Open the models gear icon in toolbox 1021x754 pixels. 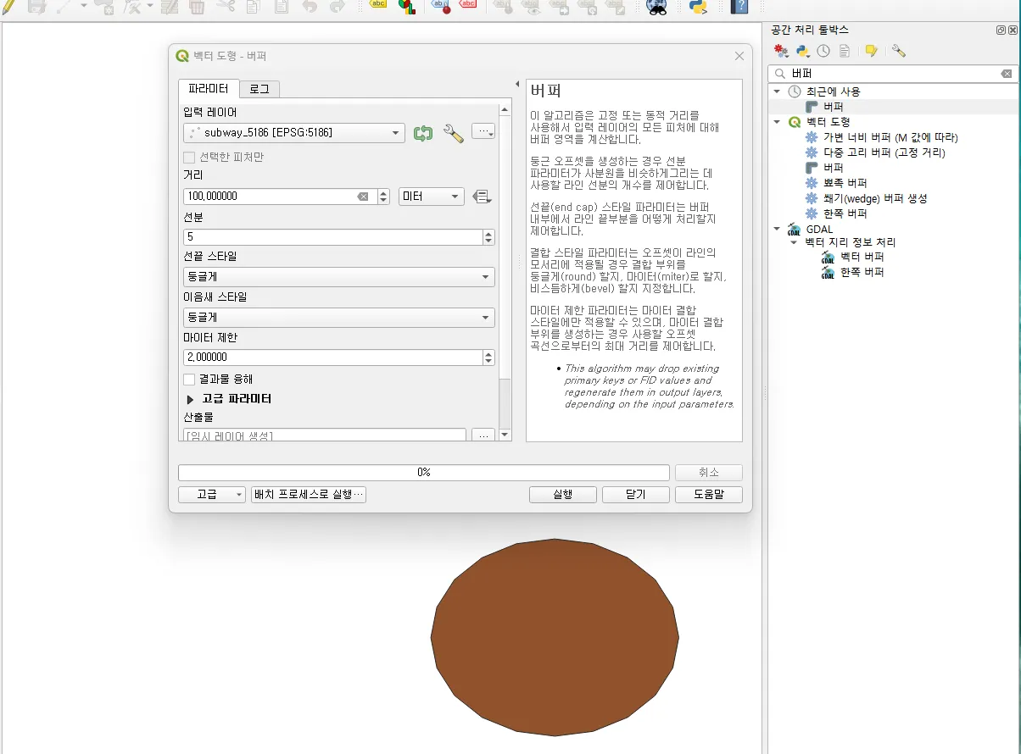[x=780, y=51]
